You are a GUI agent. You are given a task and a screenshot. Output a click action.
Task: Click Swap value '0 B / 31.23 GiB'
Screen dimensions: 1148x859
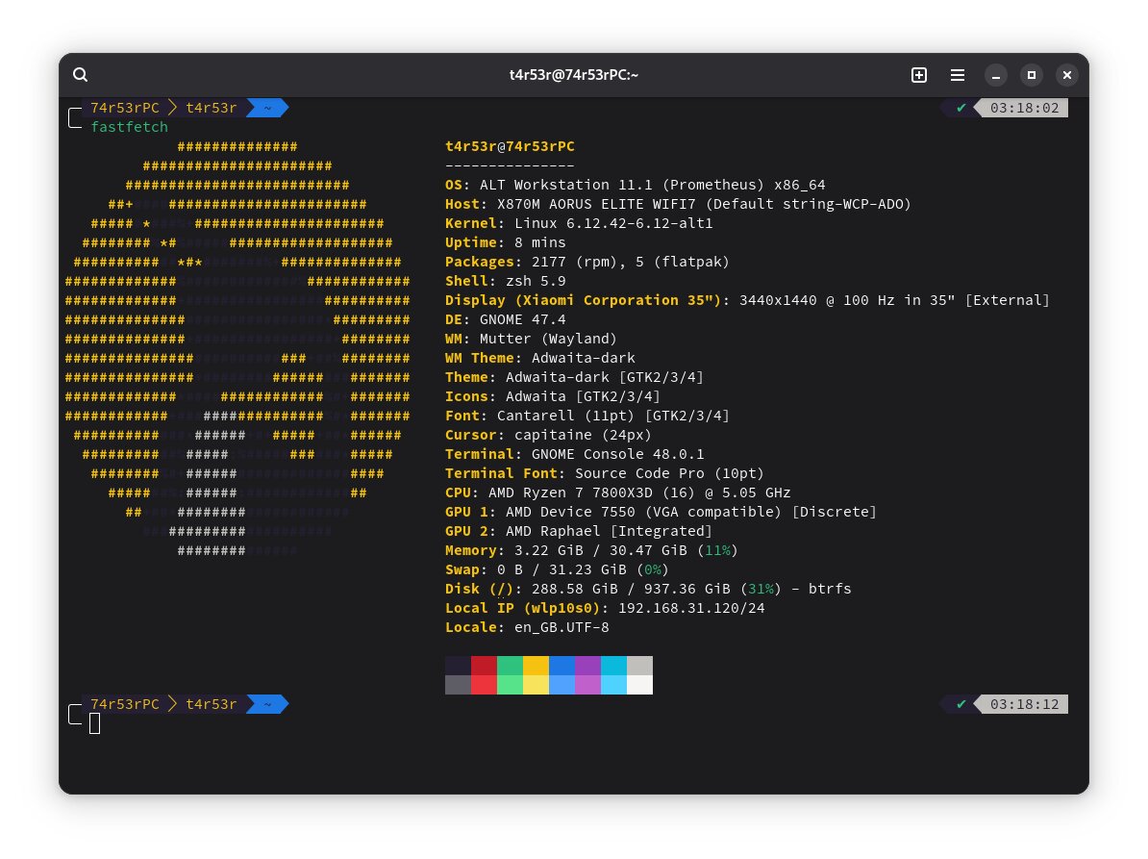[x=562, y=569]
